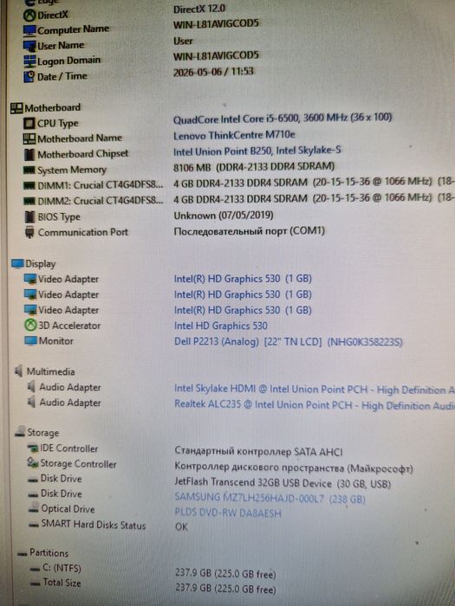Click the IDE Controller icon
This screenshot has height=606, width=455.
pos(33,448)
